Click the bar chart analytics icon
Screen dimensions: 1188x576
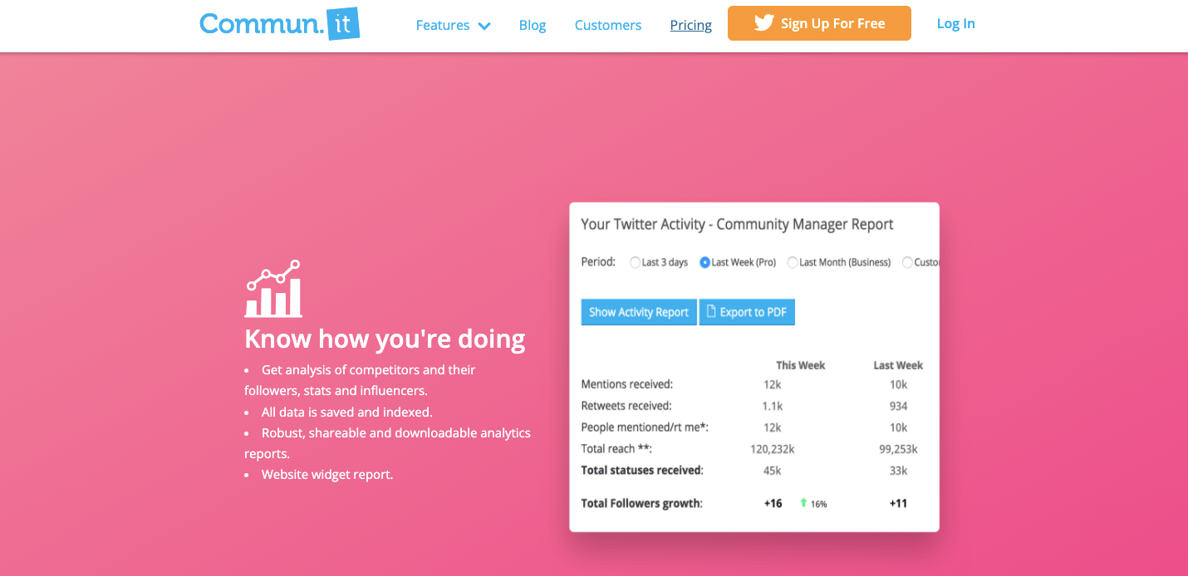(x=272, y=289)
